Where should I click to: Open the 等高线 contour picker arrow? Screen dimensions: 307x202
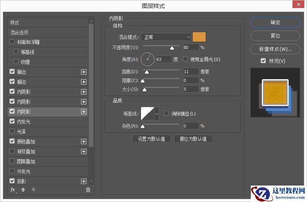click(156, 114)
